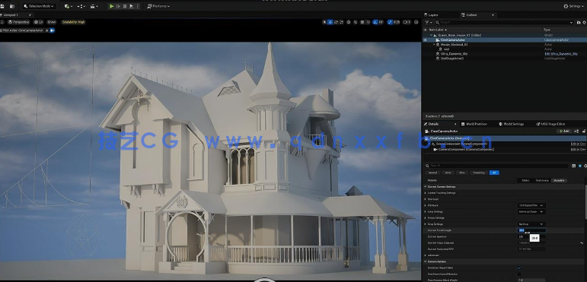587x282 pixels.
Task: Click the green Add component button
Action: pyautogui.click(x=564, y=131)
